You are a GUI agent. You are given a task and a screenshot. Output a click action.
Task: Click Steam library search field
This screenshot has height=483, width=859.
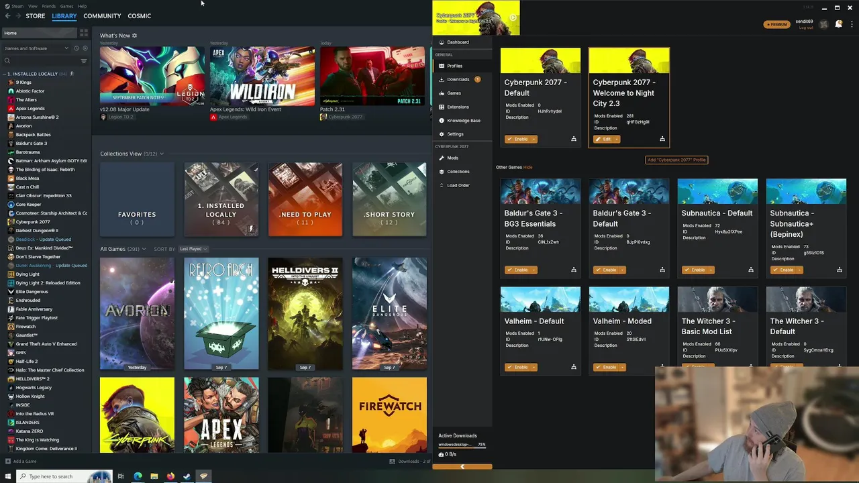click(x=42, y=61)
